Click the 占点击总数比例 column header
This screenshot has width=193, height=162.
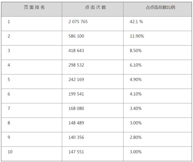[x=160, y=8]
